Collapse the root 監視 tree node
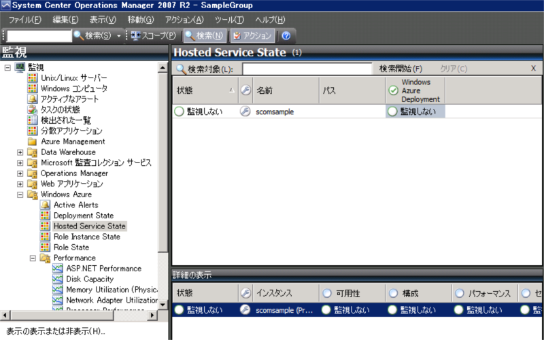The width and height of the screenshot is (544, 340). point(7,67)
